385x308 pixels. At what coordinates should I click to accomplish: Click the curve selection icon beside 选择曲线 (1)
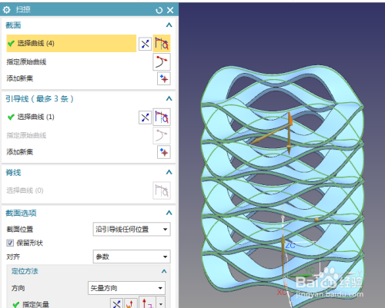(162, 117)
